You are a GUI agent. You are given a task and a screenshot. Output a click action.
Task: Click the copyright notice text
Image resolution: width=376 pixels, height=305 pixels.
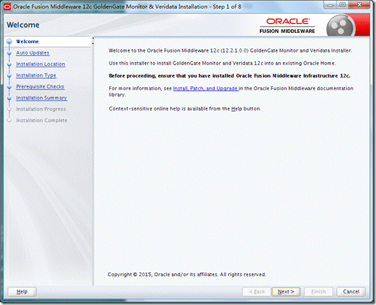(186, 275)
